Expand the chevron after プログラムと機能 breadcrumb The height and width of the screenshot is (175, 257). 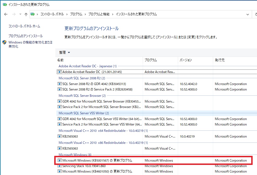[113, 14]
